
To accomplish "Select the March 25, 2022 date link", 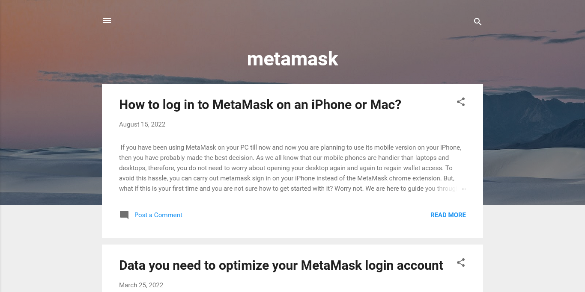I will click(x=141, y=285).
